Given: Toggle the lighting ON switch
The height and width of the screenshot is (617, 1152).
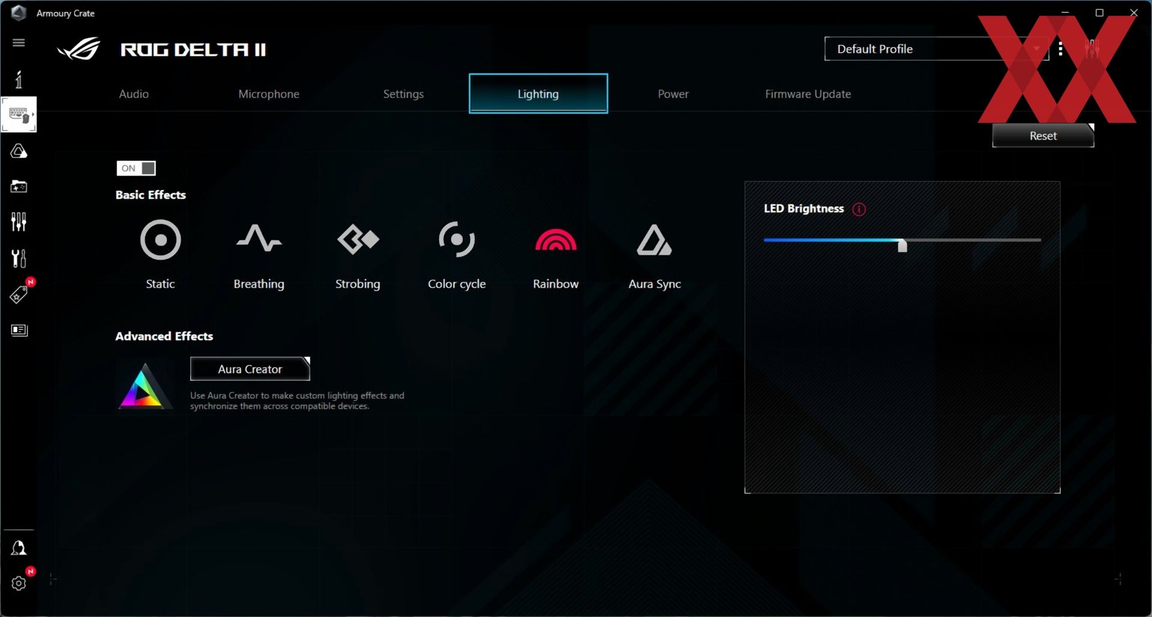Looking at the screenshot, I should point(136,168).
